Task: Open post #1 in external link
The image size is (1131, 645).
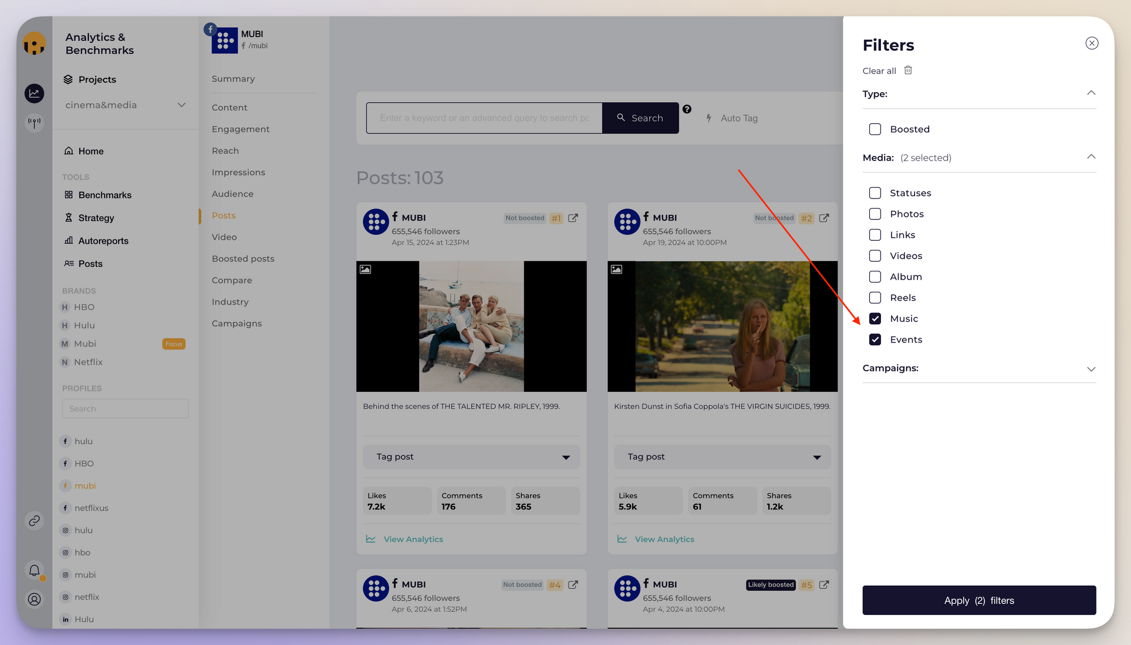Action: [573, 218]
